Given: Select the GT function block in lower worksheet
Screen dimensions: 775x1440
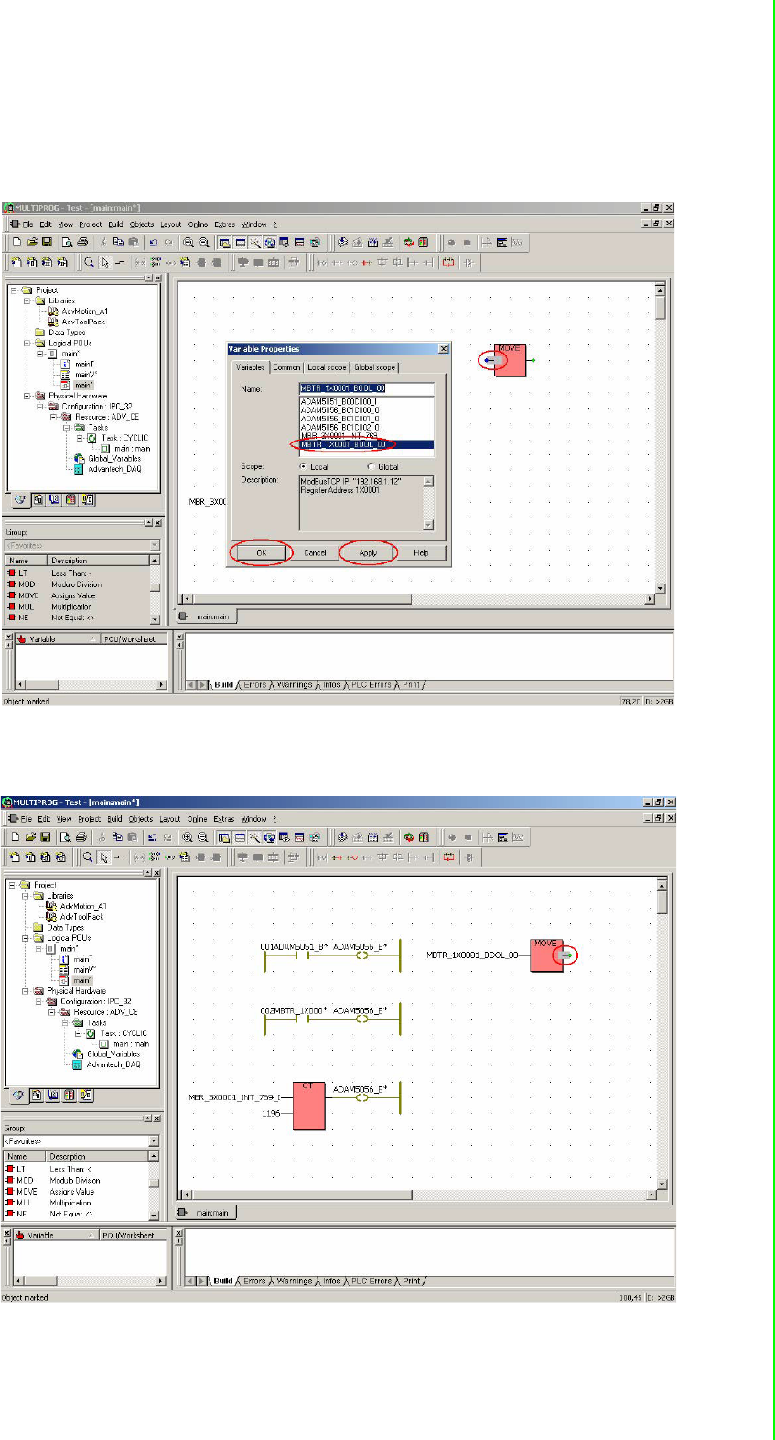Looking at the screenshot, I should pos(309,1106).
